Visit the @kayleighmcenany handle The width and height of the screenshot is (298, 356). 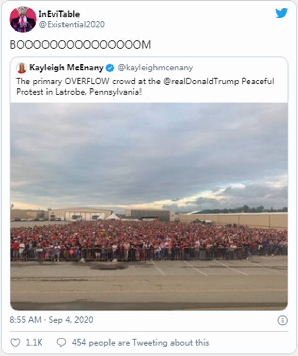[x=155, y=68]
